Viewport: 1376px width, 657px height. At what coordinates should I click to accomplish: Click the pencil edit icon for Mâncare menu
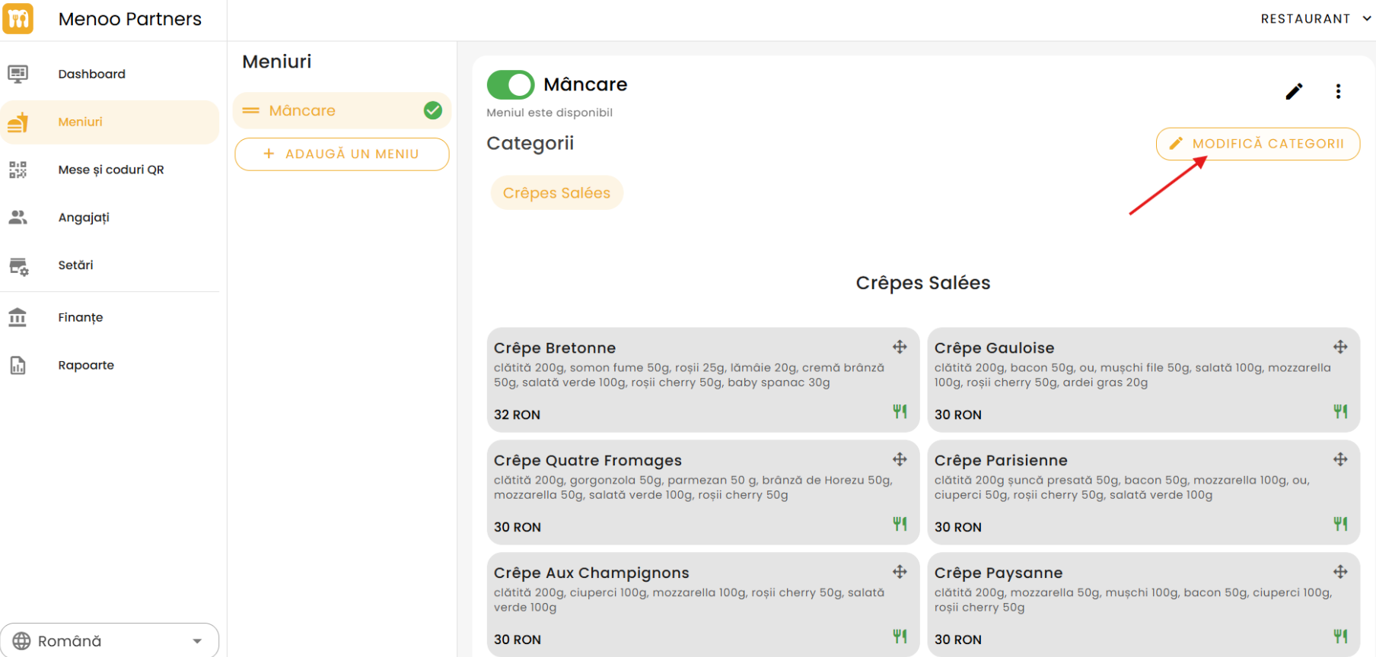click(x=1294, y=92)
